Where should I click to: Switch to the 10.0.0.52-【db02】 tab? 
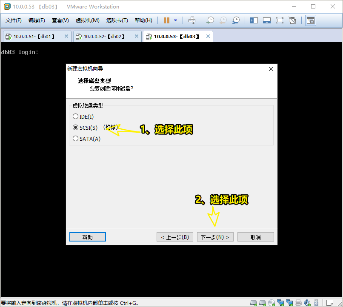[x=107, y=36]
